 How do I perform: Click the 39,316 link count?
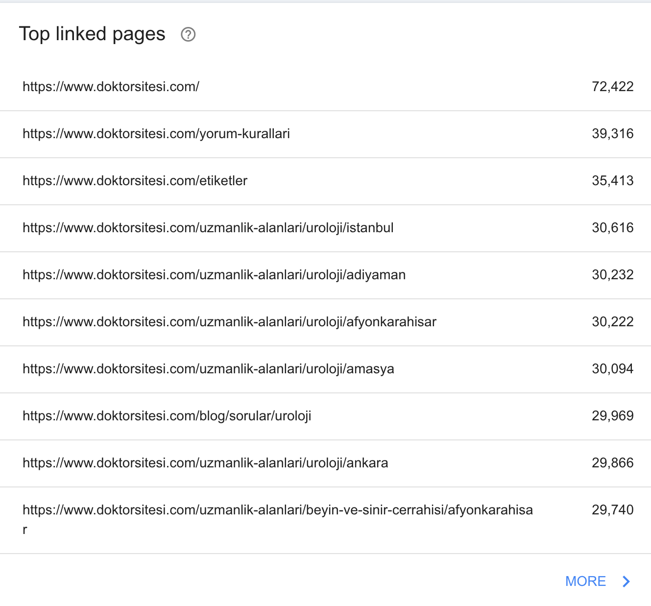tap(612, 134)
